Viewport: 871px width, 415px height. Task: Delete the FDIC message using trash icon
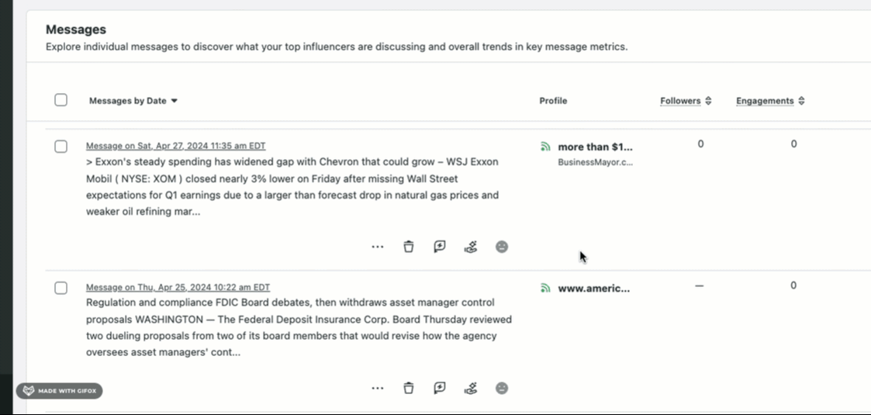pos(409,388)
